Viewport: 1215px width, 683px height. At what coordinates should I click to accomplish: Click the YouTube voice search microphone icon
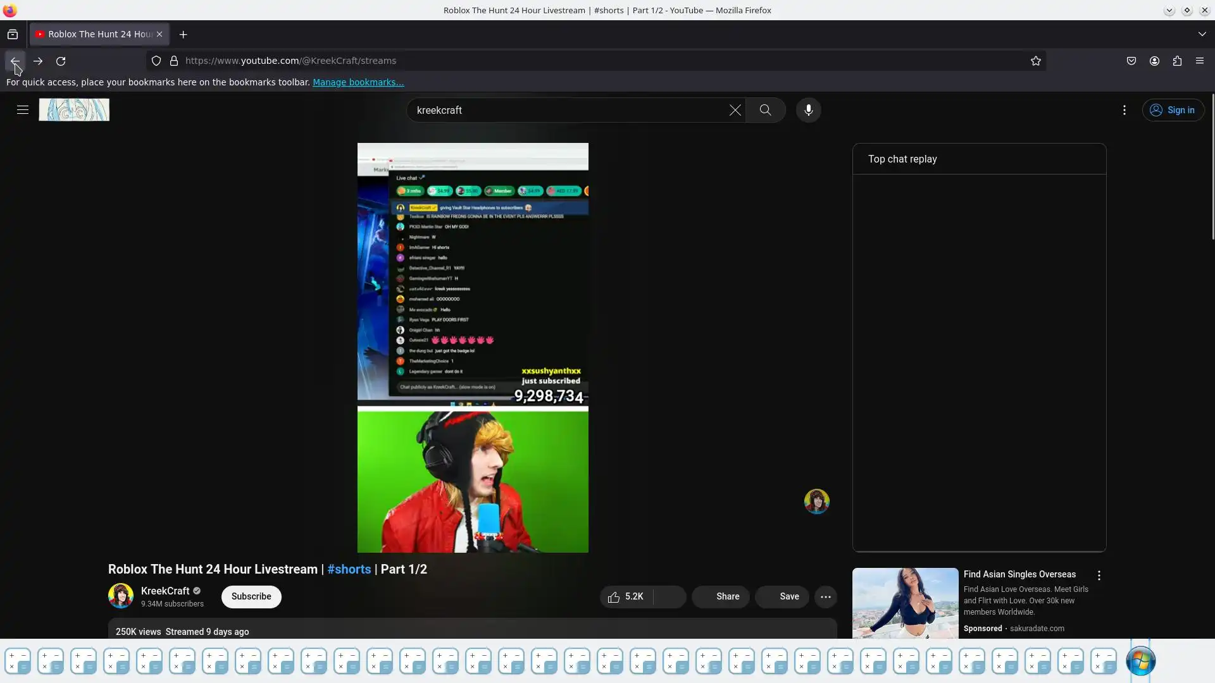click(x=808, y=110)
